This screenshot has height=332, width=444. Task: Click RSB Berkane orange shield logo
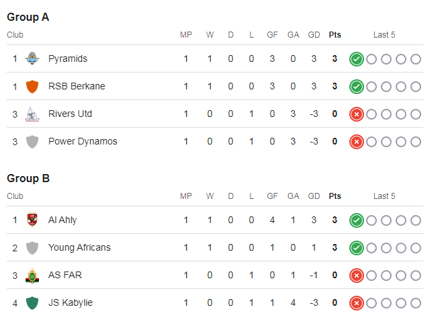pos(32,87)
